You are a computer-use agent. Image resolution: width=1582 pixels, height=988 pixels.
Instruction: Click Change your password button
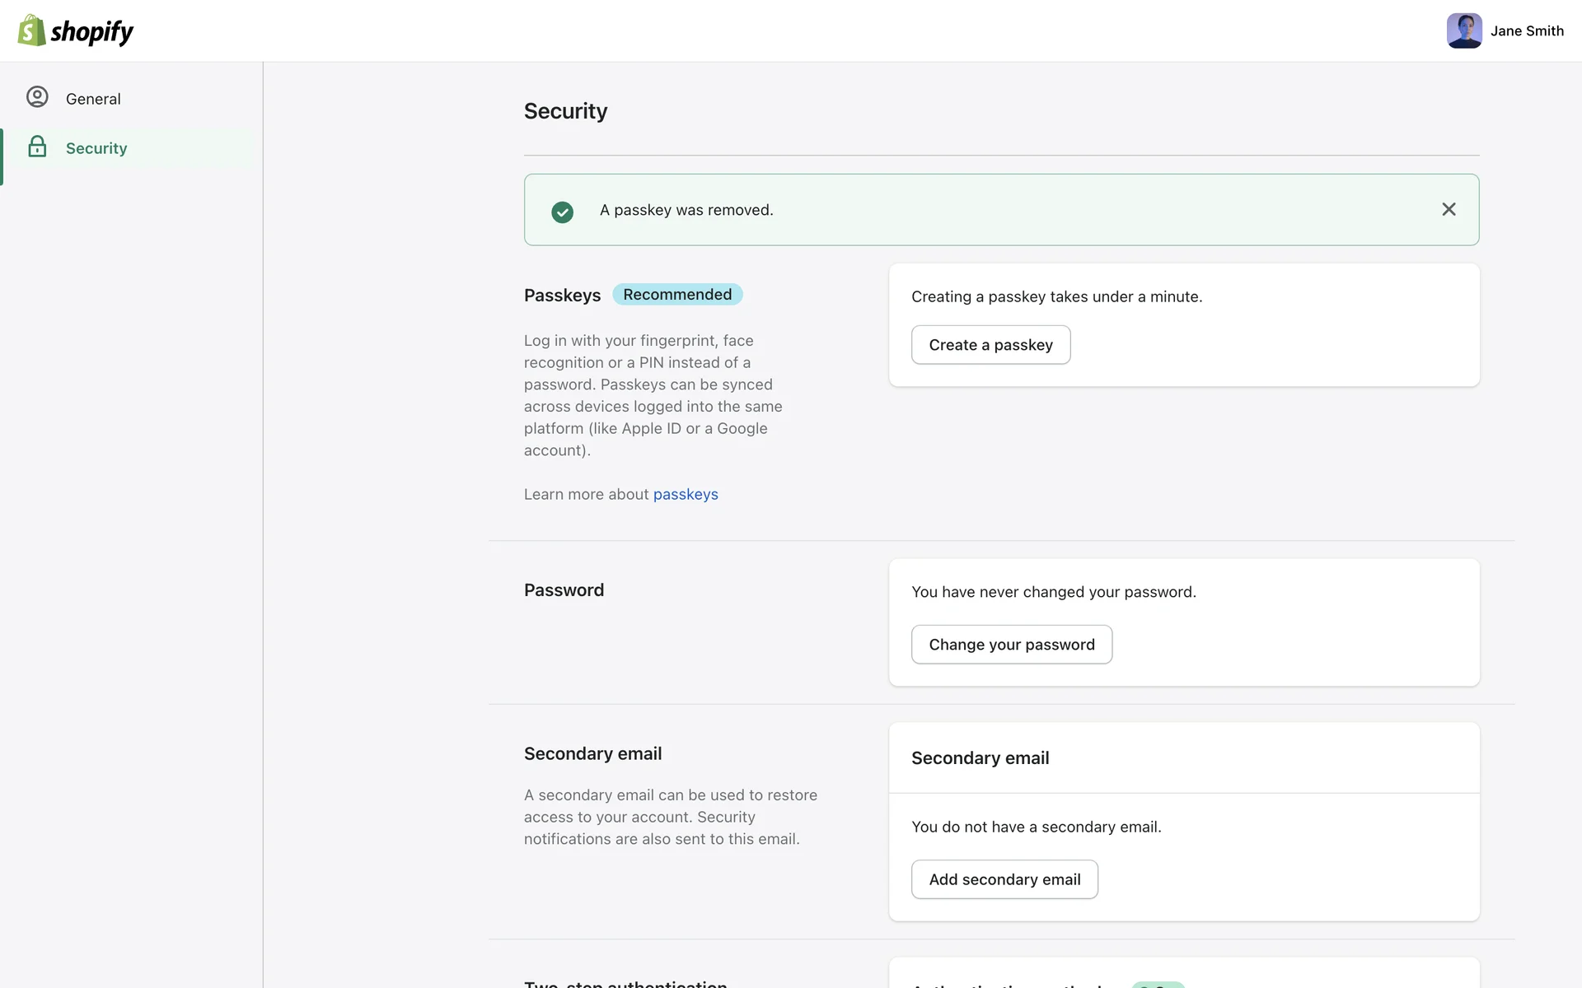coord(1011,644)
